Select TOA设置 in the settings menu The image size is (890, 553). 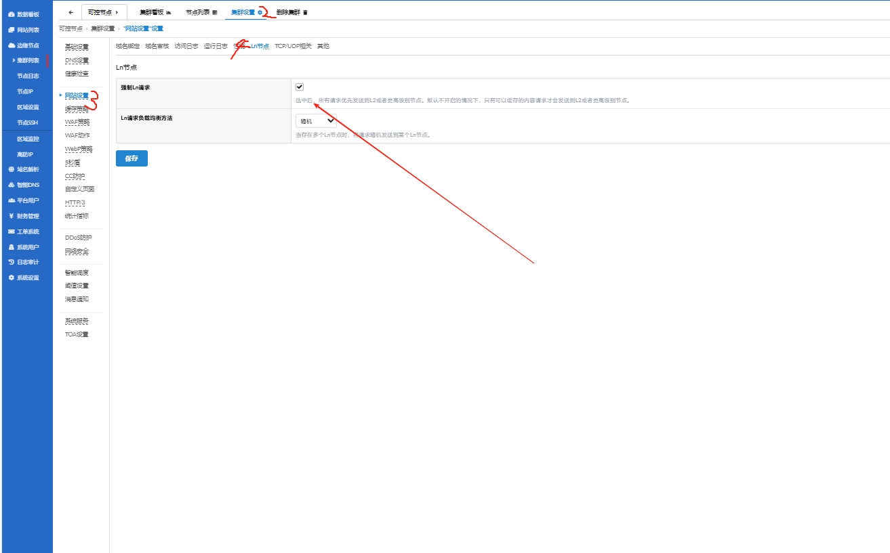point(77,334)
